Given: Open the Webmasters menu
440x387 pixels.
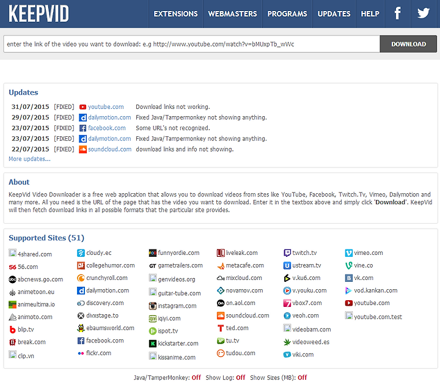Looking at the screenshot, I should click(x=232, y=13).
